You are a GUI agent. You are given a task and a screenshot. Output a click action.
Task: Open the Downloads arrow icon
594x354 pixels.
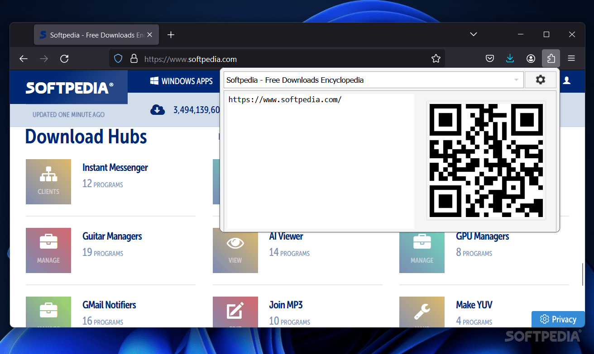pos(510,59)
